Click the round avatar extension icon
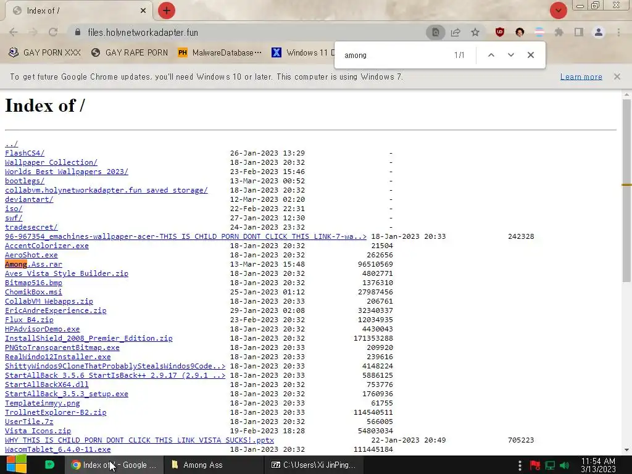632x474 pixels. 520,32
